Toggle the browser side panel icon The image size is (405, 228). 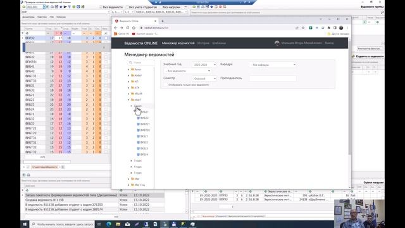coord(335,28)
